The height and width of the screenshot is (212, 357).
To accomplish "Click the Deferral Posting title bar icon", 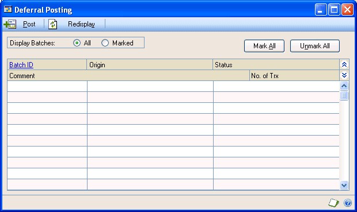I will click(x=8, y=10).
